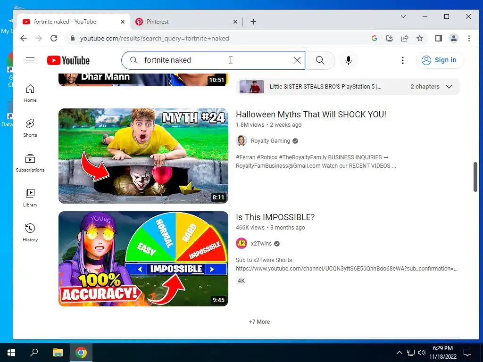483x362 pixels.
Task: Open Royalty Gaming channel name
Action: (x=270, y=140)
